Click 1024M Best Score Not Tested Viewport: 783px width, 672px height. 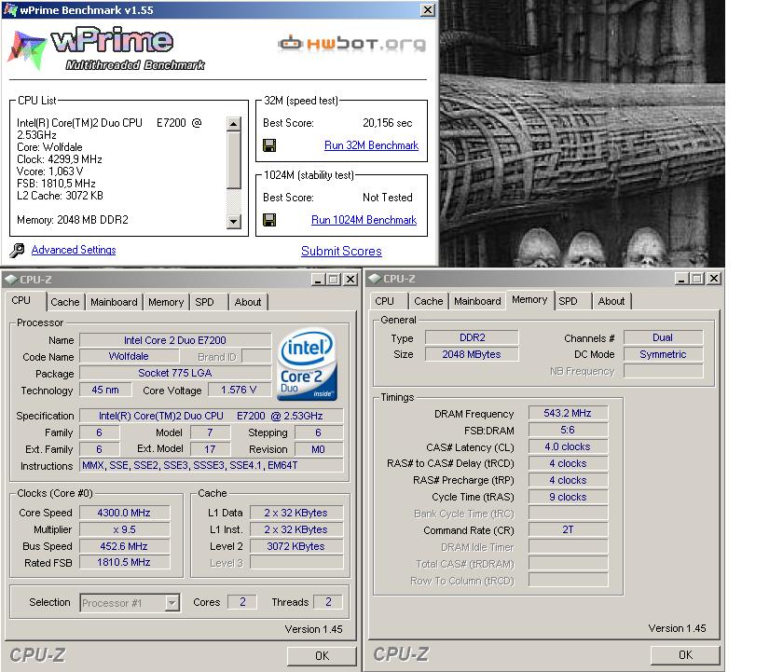[387, 198]
